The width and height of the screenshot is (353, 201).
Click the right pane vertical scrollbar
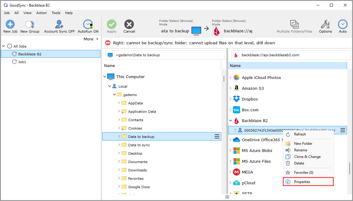coord(349,168)
